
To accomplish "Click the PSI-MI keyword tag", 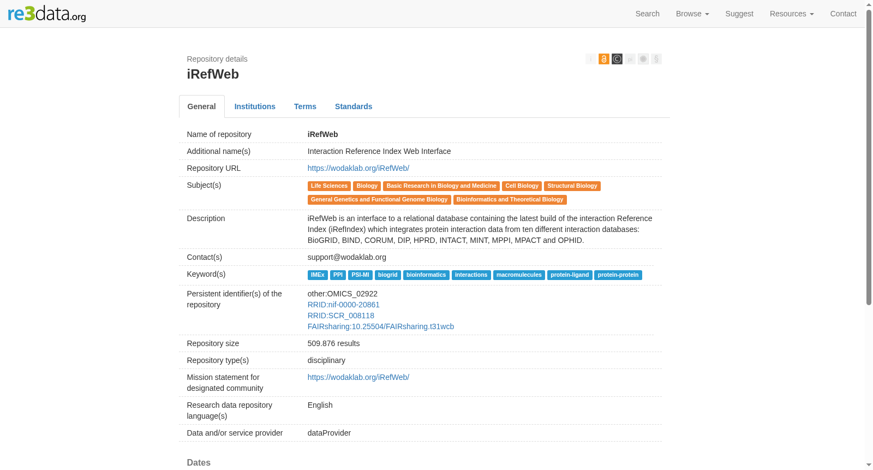I will tap(360, 275).
